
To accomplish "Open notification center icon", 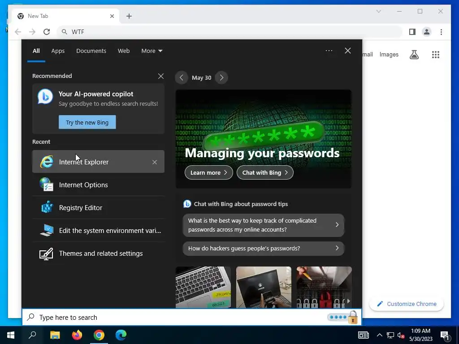I will point(445,335).
